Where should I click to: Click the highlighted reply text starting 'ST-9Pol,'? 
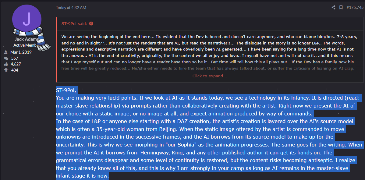tap(66, 90)
